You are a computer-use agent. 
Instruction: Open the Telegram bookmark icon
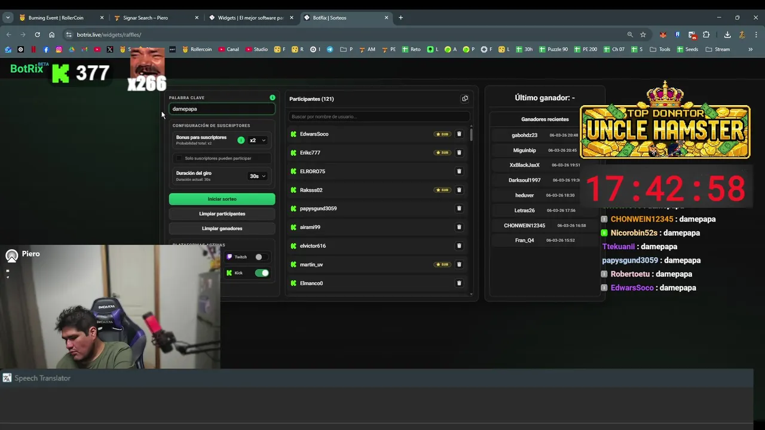(329, 49)
